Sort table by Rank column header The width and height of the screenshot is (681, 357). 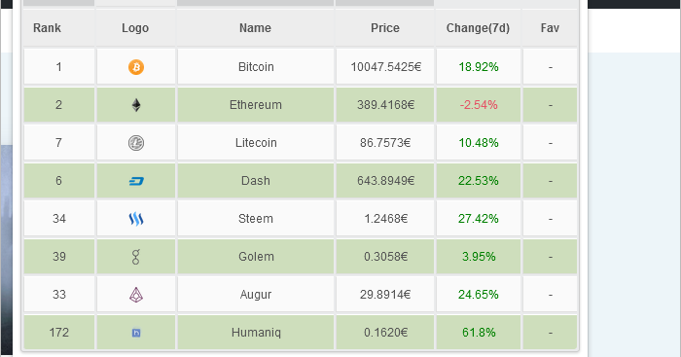[47, 28]
